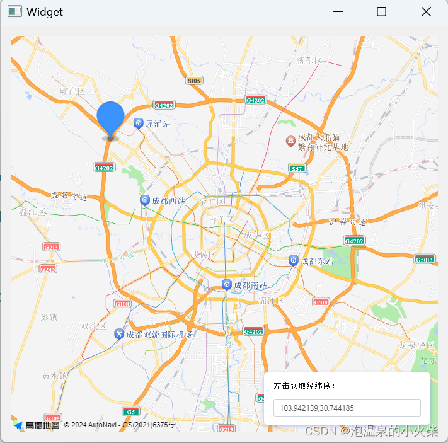Viewport: 448px width, 443px height.
Task: Click the 成都大熊猫繁育研究基地 attraction icon
Action: (290, 141)
